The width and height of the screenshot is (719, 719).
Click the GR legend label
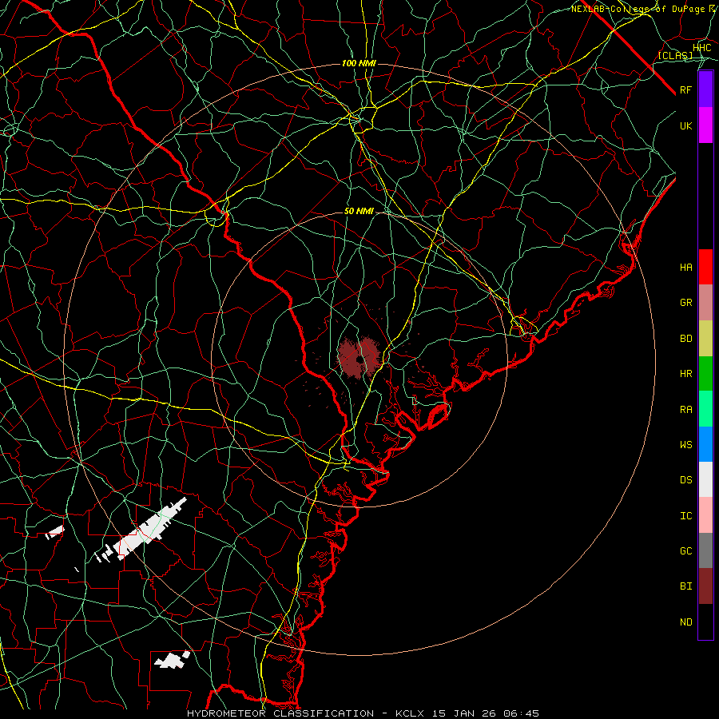pos(686,303)
